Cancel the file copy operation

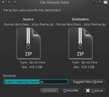[94, 91]
